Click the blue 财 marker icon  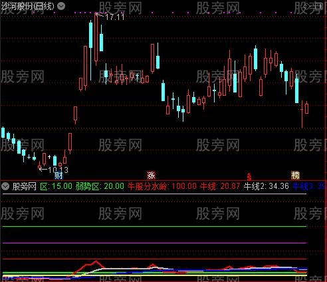click(x=58, y=176)
